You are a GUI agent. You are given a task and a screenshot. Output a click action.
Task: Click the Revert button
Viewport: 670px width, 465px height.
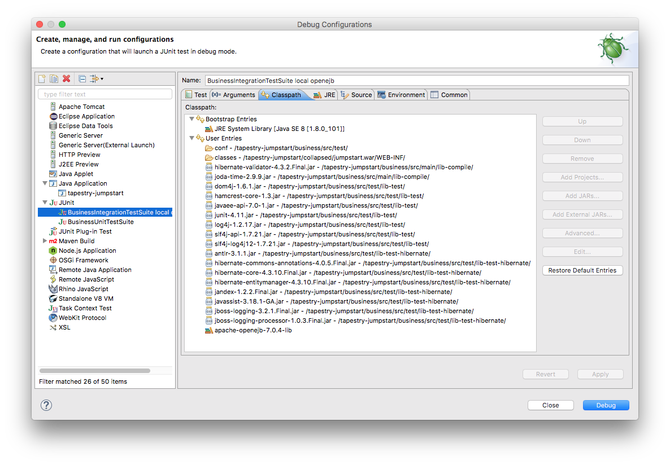coord(546,374)
